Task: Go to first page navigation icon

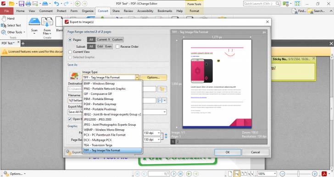Action: point(138,174)
